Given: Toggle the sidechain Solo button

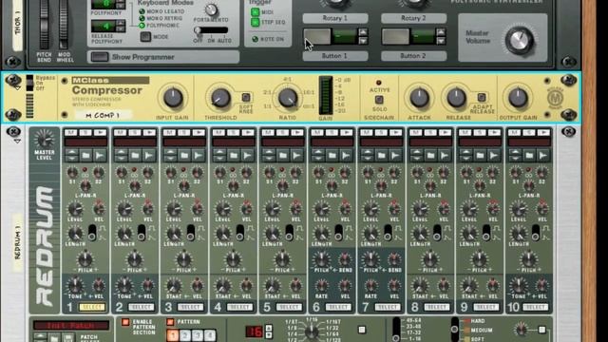Looking at the screenshot, I should pyautogui.click(x=379, y=100).
